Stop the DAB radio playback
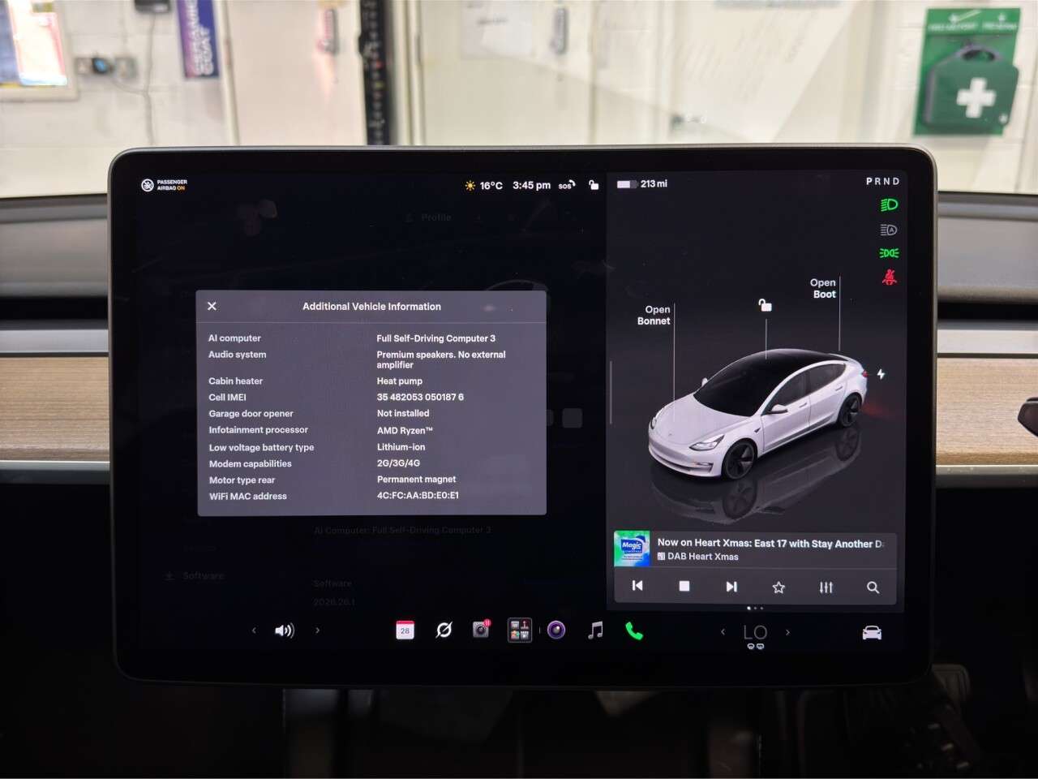Viewport: 1038px width, 779px height. coord(684,586)
